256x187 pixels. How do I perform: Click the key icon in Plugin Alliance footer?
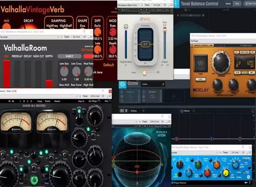[x=246, y=183]
